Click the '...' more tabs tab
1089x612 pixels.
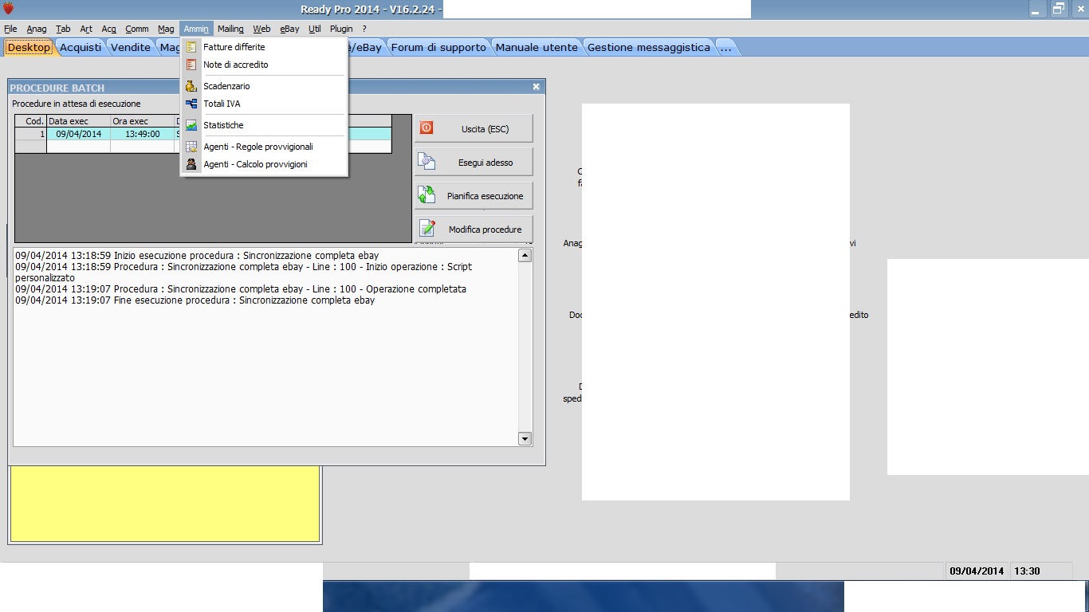tap(725, 47)
